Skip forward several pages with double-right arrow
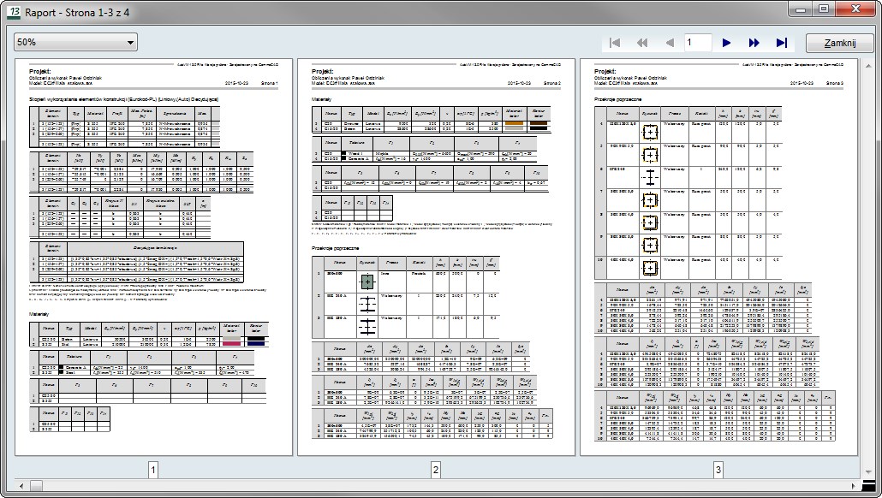 point(754,43)
